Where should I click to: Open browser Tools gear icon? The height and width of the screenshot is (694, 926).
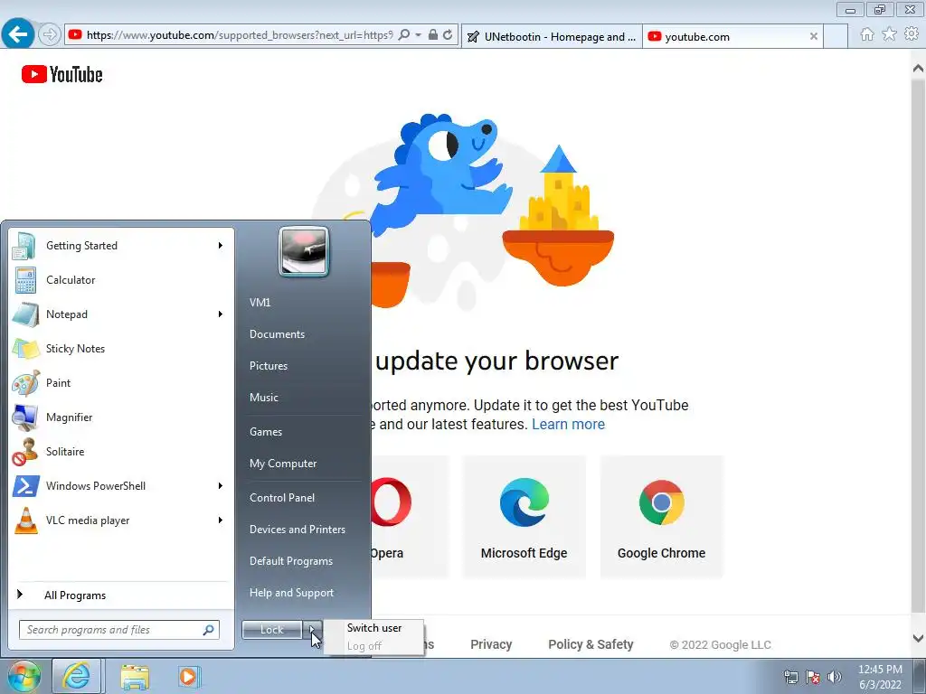[x=912, y=34]
